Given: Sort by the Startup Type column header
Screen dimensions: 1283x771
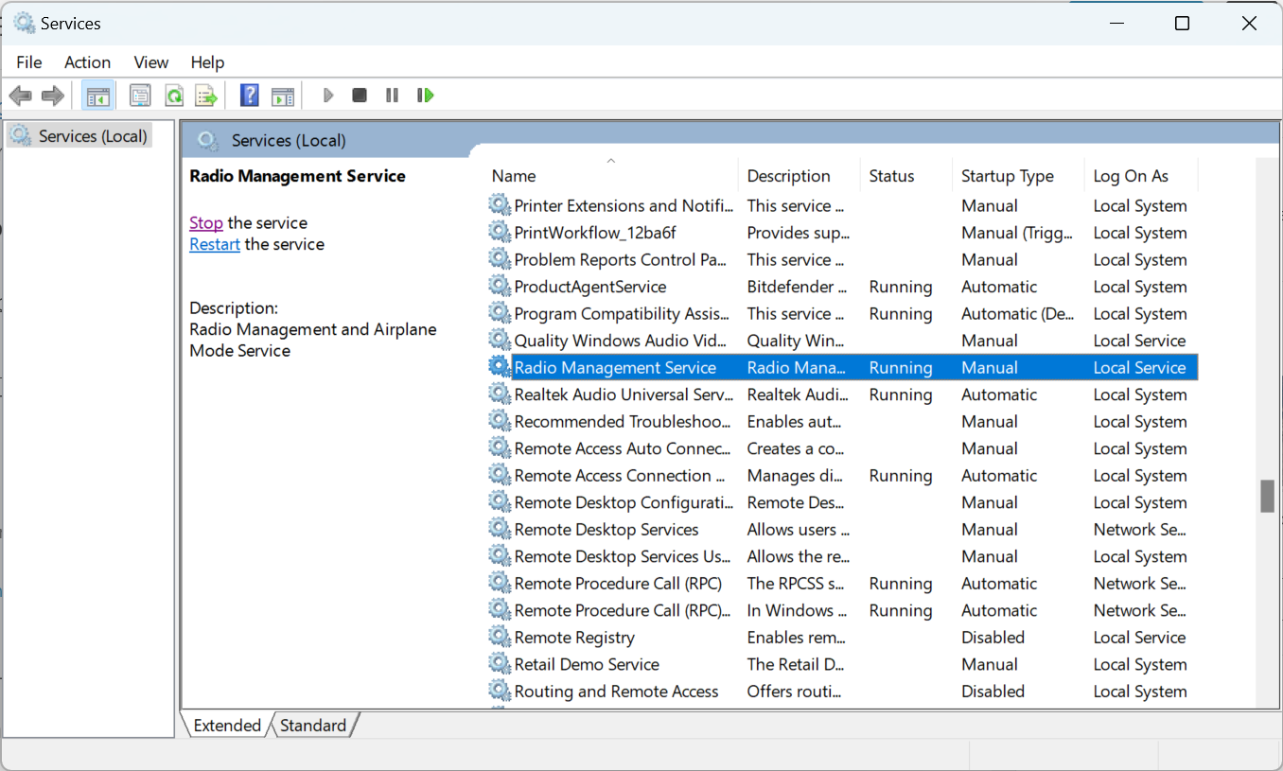Looking at the screenshot, I should click(x=1008, y=175).
